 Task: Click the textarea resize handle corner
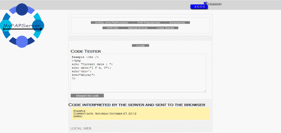205,91
